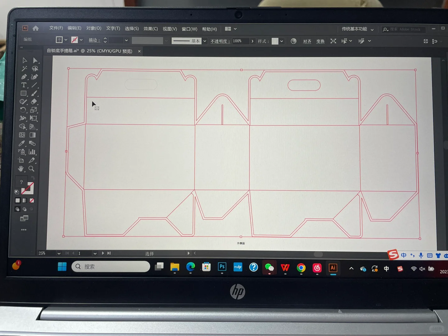Screen dimensions: 448x336
Task: Open the 对齐 align panel
Action: coord(307,41)
